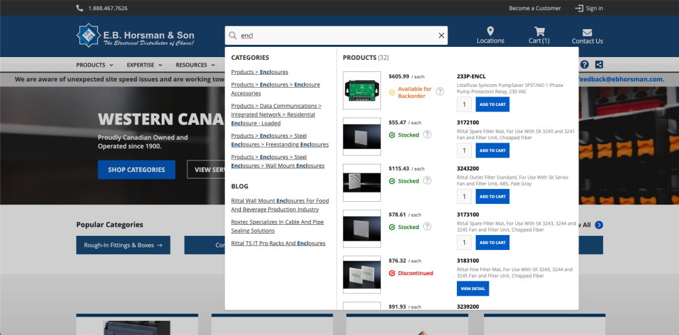Viewport: 679px width, 335px height.
Task: Open Enclosures > Enclosure Accessories category
Action: pyautogui.click(x=276, y=89)
